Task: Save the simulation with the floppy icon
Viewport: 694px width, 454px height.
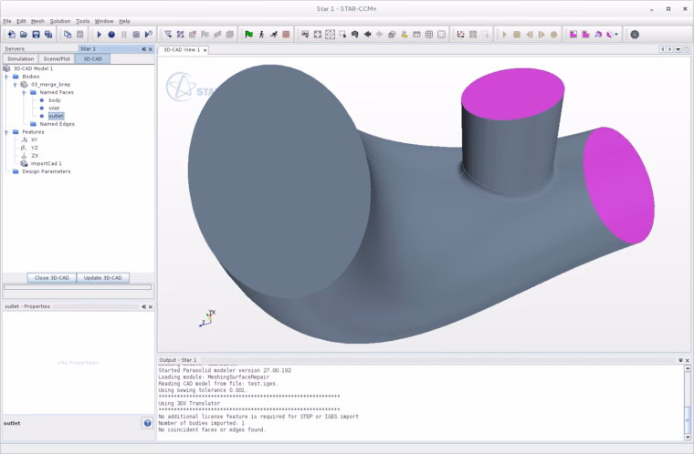Action: [37, 35]
